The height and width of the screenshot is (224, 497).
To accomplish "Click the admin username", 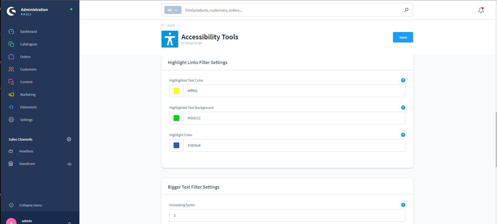I will (x=27, y=221).
